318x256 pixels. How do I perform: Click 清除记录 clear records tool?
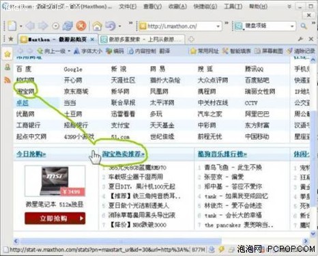(x=301, y=51)
